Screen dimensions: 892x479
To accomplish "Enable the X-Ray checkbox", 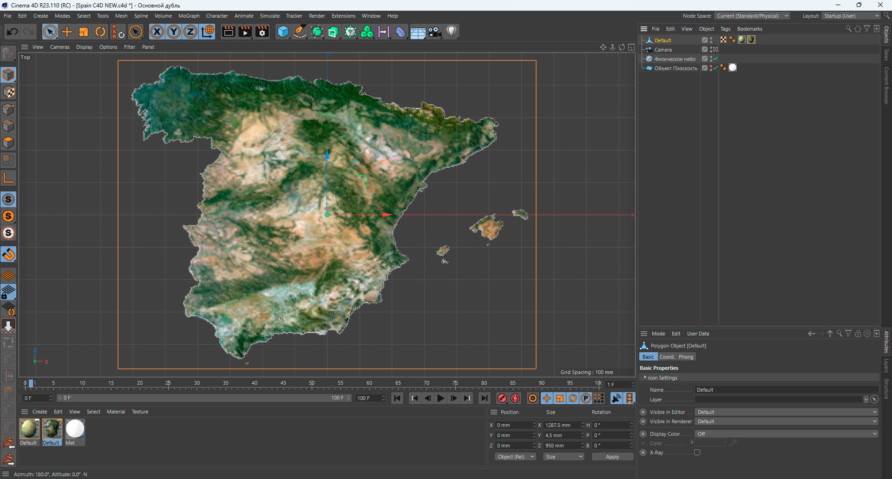I will (697, 453).
